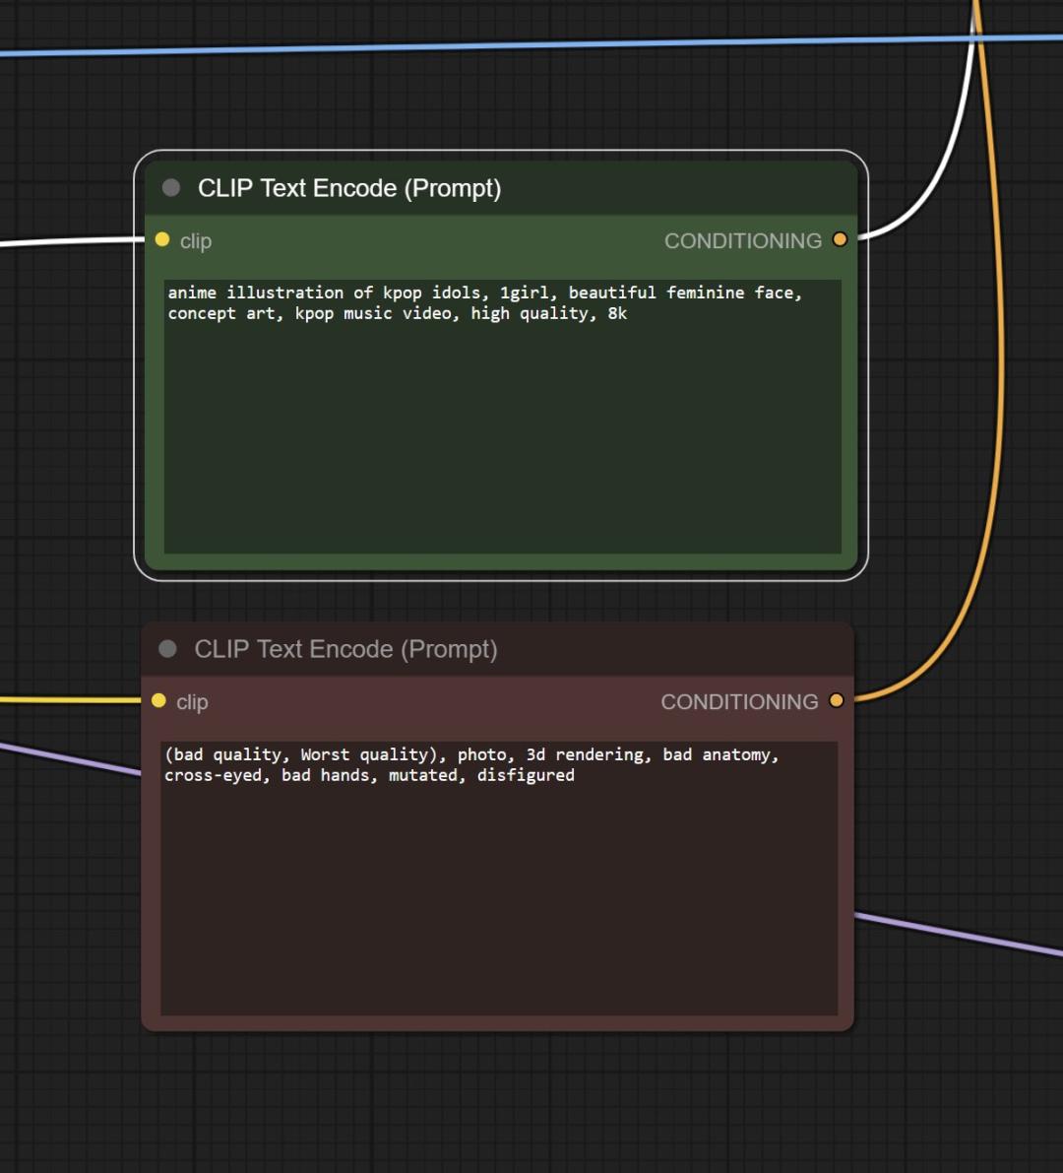
Task: Click the 'clip' label on the red node
Action: pyautogui.click(x=192, y=702)
